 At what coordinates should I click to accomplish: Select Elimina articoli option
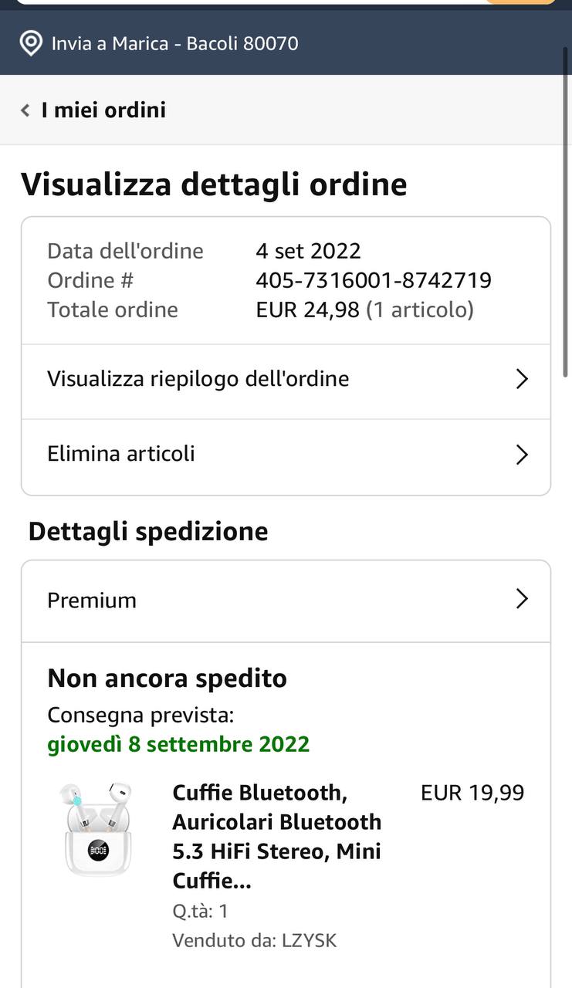click(121, 454)
